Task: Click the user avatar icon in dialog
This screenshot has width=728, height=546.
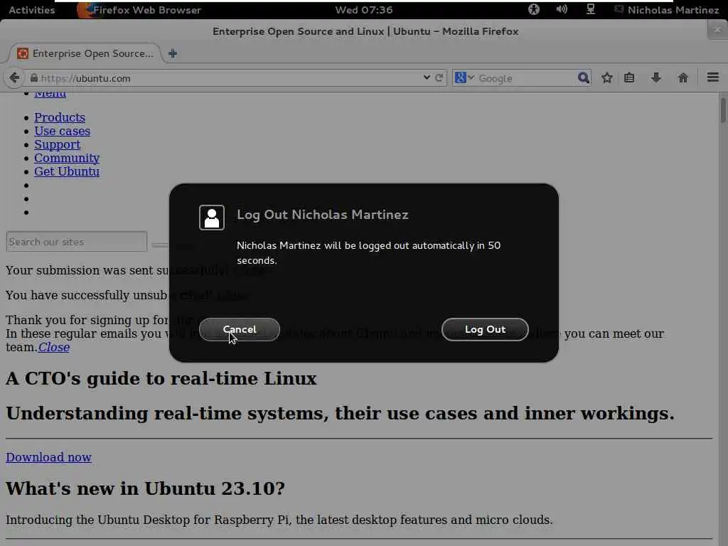Action: tap(212, 218)
